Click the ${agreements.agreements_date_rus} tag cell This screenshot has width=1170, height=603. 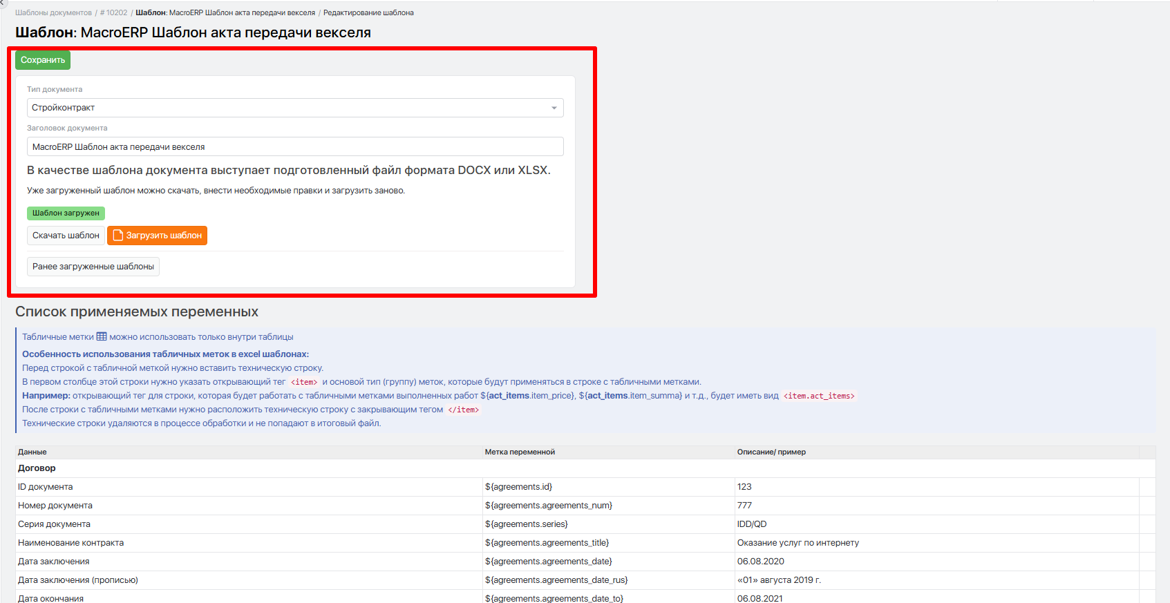556,580
